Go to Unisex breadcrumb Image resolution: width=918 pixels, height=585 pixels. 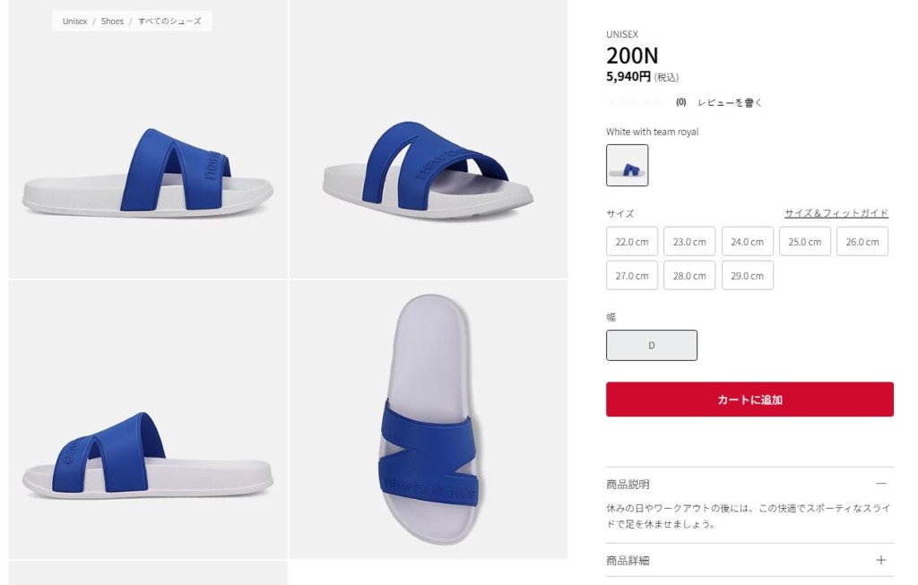pos(74,21)
